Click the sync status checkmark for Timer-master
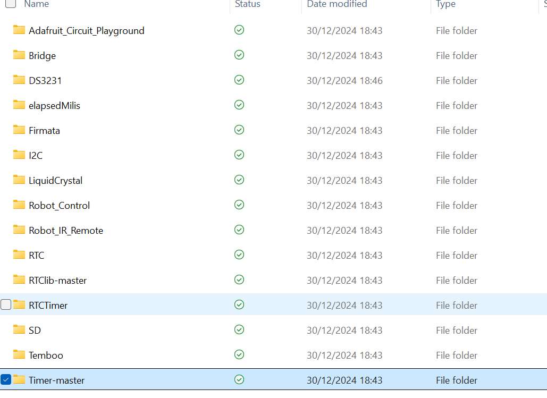The image size is (547, 398). click(x=239, y=379)
